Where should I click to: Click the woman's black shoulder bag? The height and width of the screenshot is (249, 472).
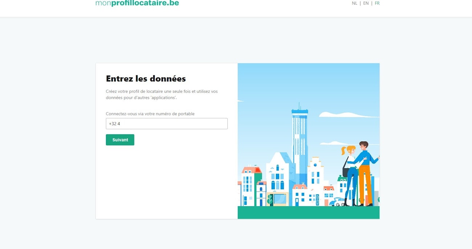click(x=345, y=172)
